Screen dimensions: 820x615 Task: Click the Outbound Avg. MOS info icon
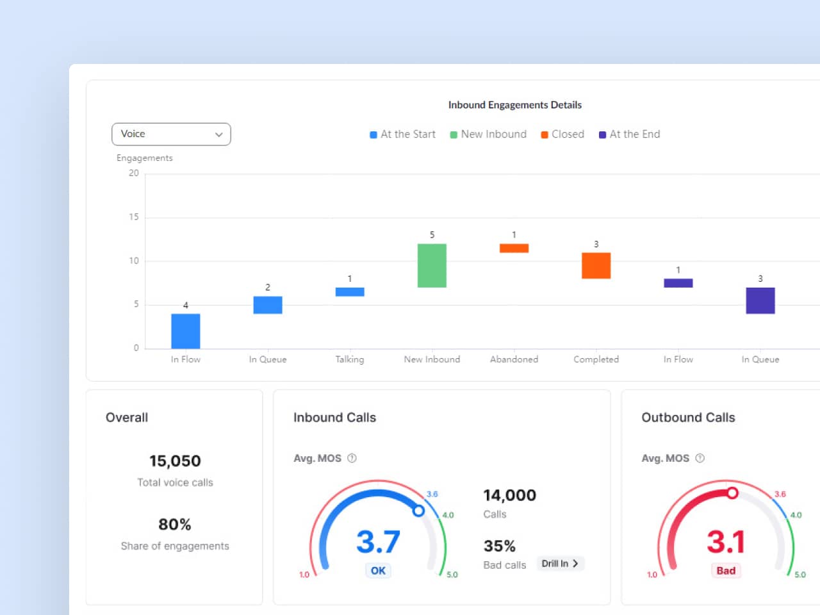coord(700,458)
